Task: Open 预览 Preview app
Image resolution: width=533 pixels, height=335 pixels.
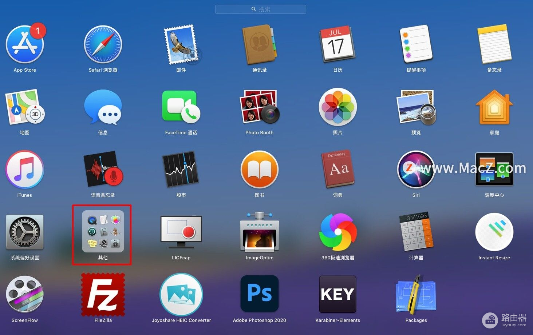Action: click(x=416, y=107)
